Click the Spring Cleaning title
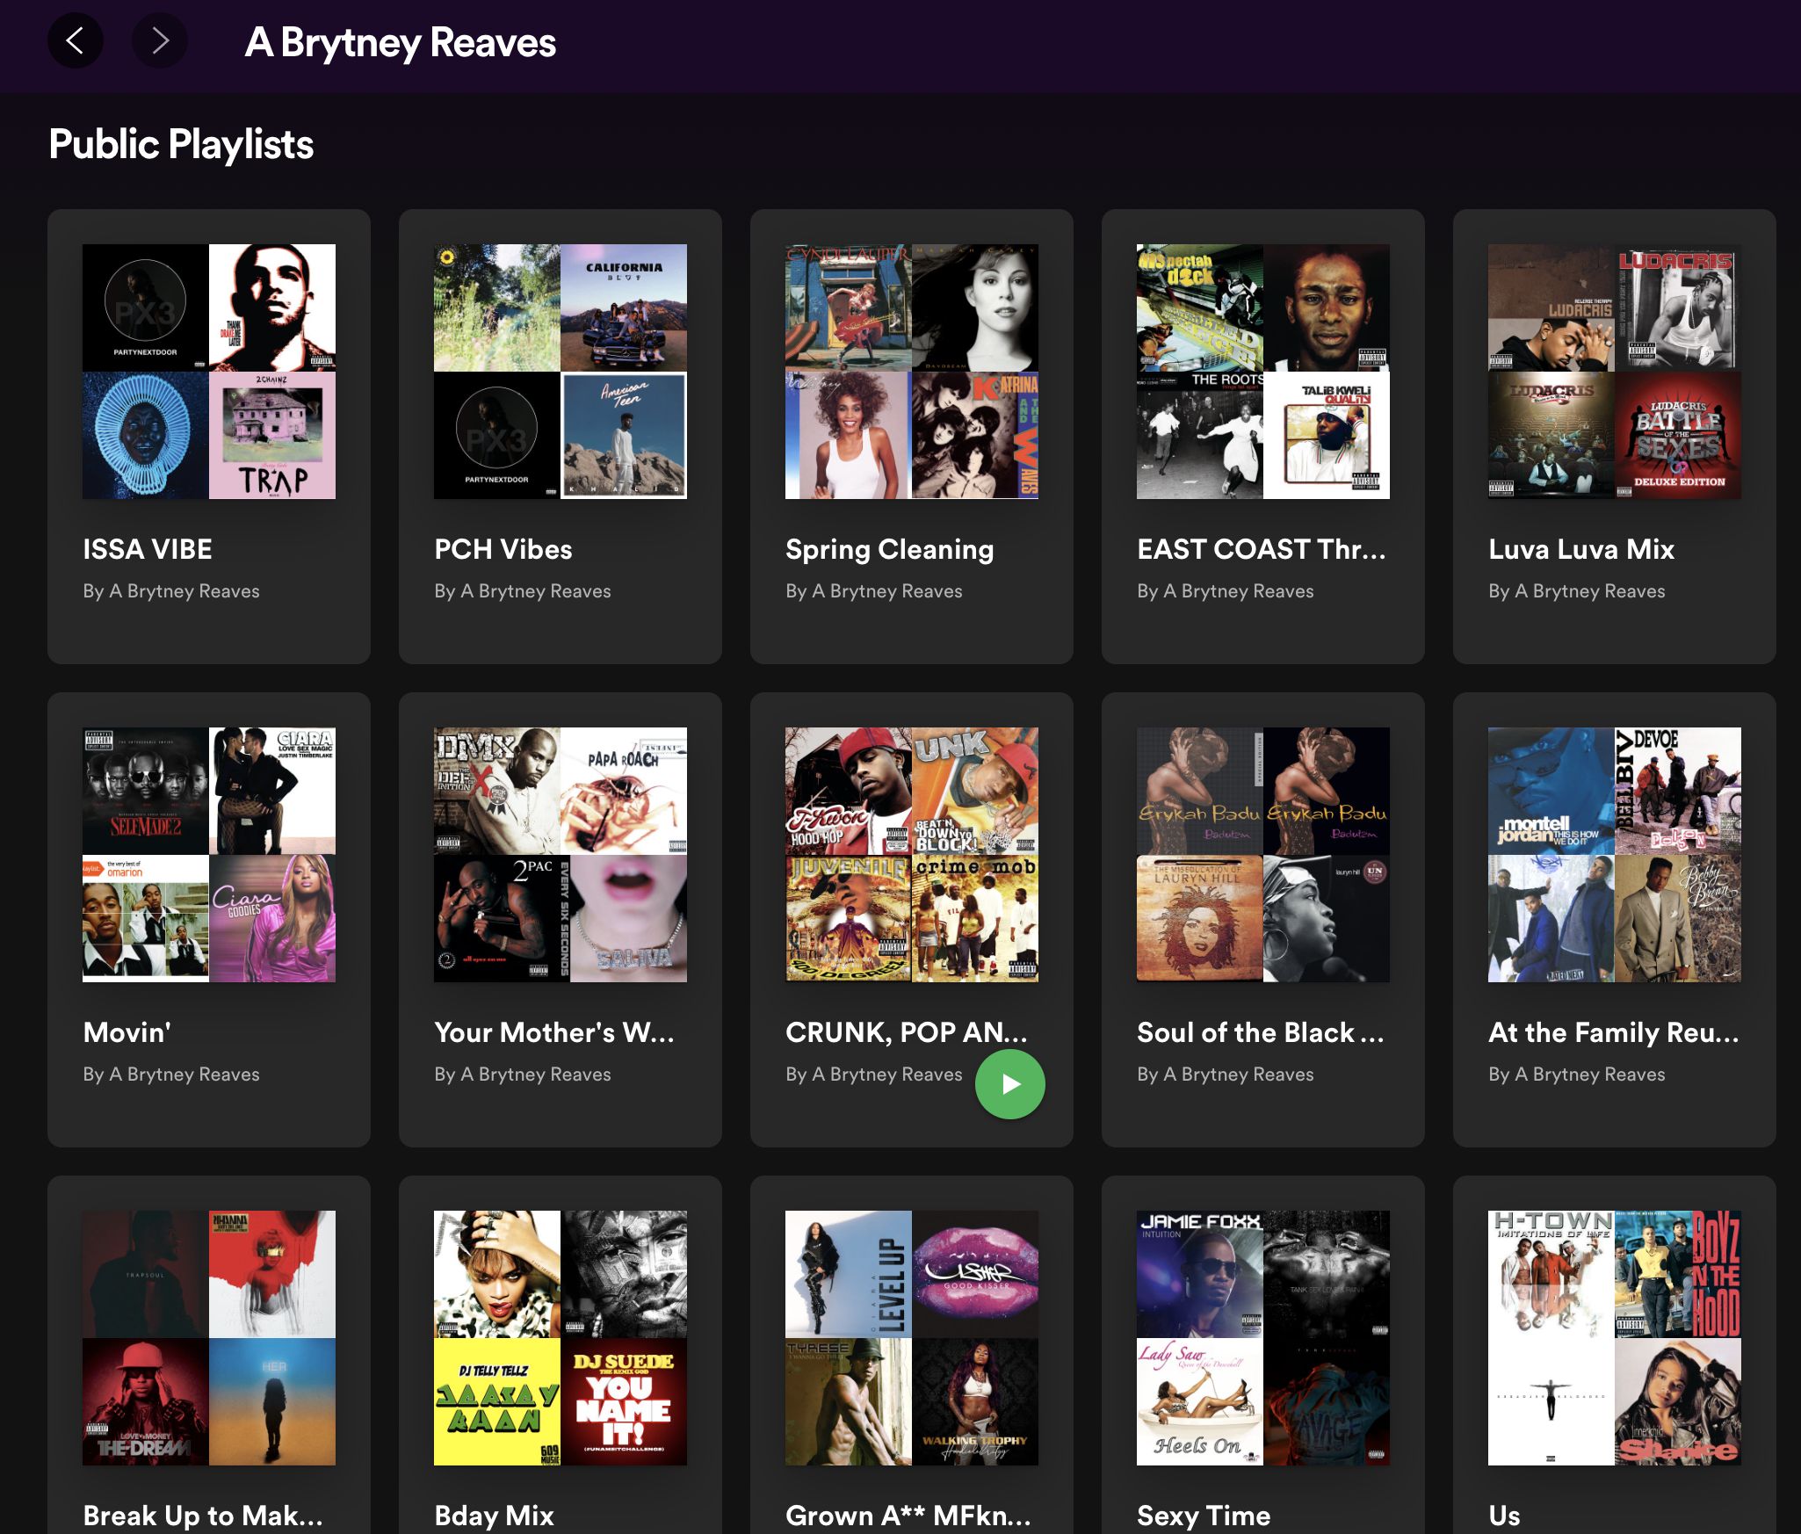1801x1534 pixels. point(890,550)
